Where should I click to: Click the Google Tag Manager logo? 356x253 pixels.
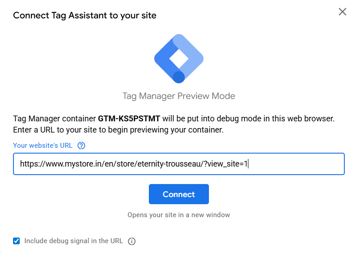(x=179, y=59)
